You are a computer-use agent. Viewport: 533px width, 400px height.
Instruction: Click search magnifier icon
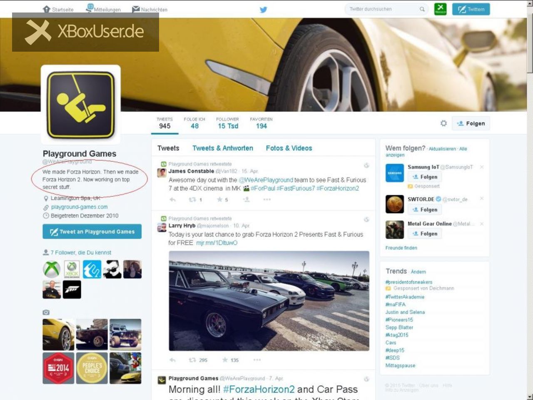pos(422,9)
